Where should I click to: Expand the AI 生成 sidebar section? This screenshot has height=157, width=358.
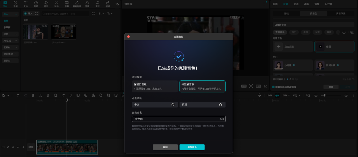click(x=10, y=41)
